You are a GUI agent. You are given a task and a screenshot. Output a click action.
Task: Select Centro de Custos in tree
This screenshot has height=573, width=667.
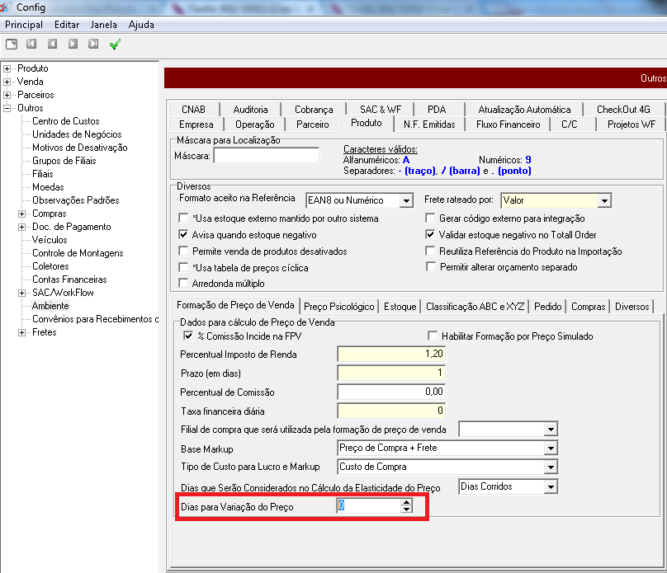point(65,121)
